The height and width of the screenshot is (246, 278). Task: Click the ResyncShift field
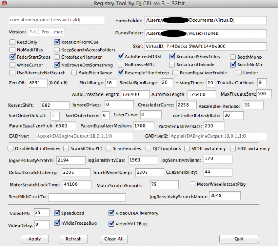coord(55,105)
